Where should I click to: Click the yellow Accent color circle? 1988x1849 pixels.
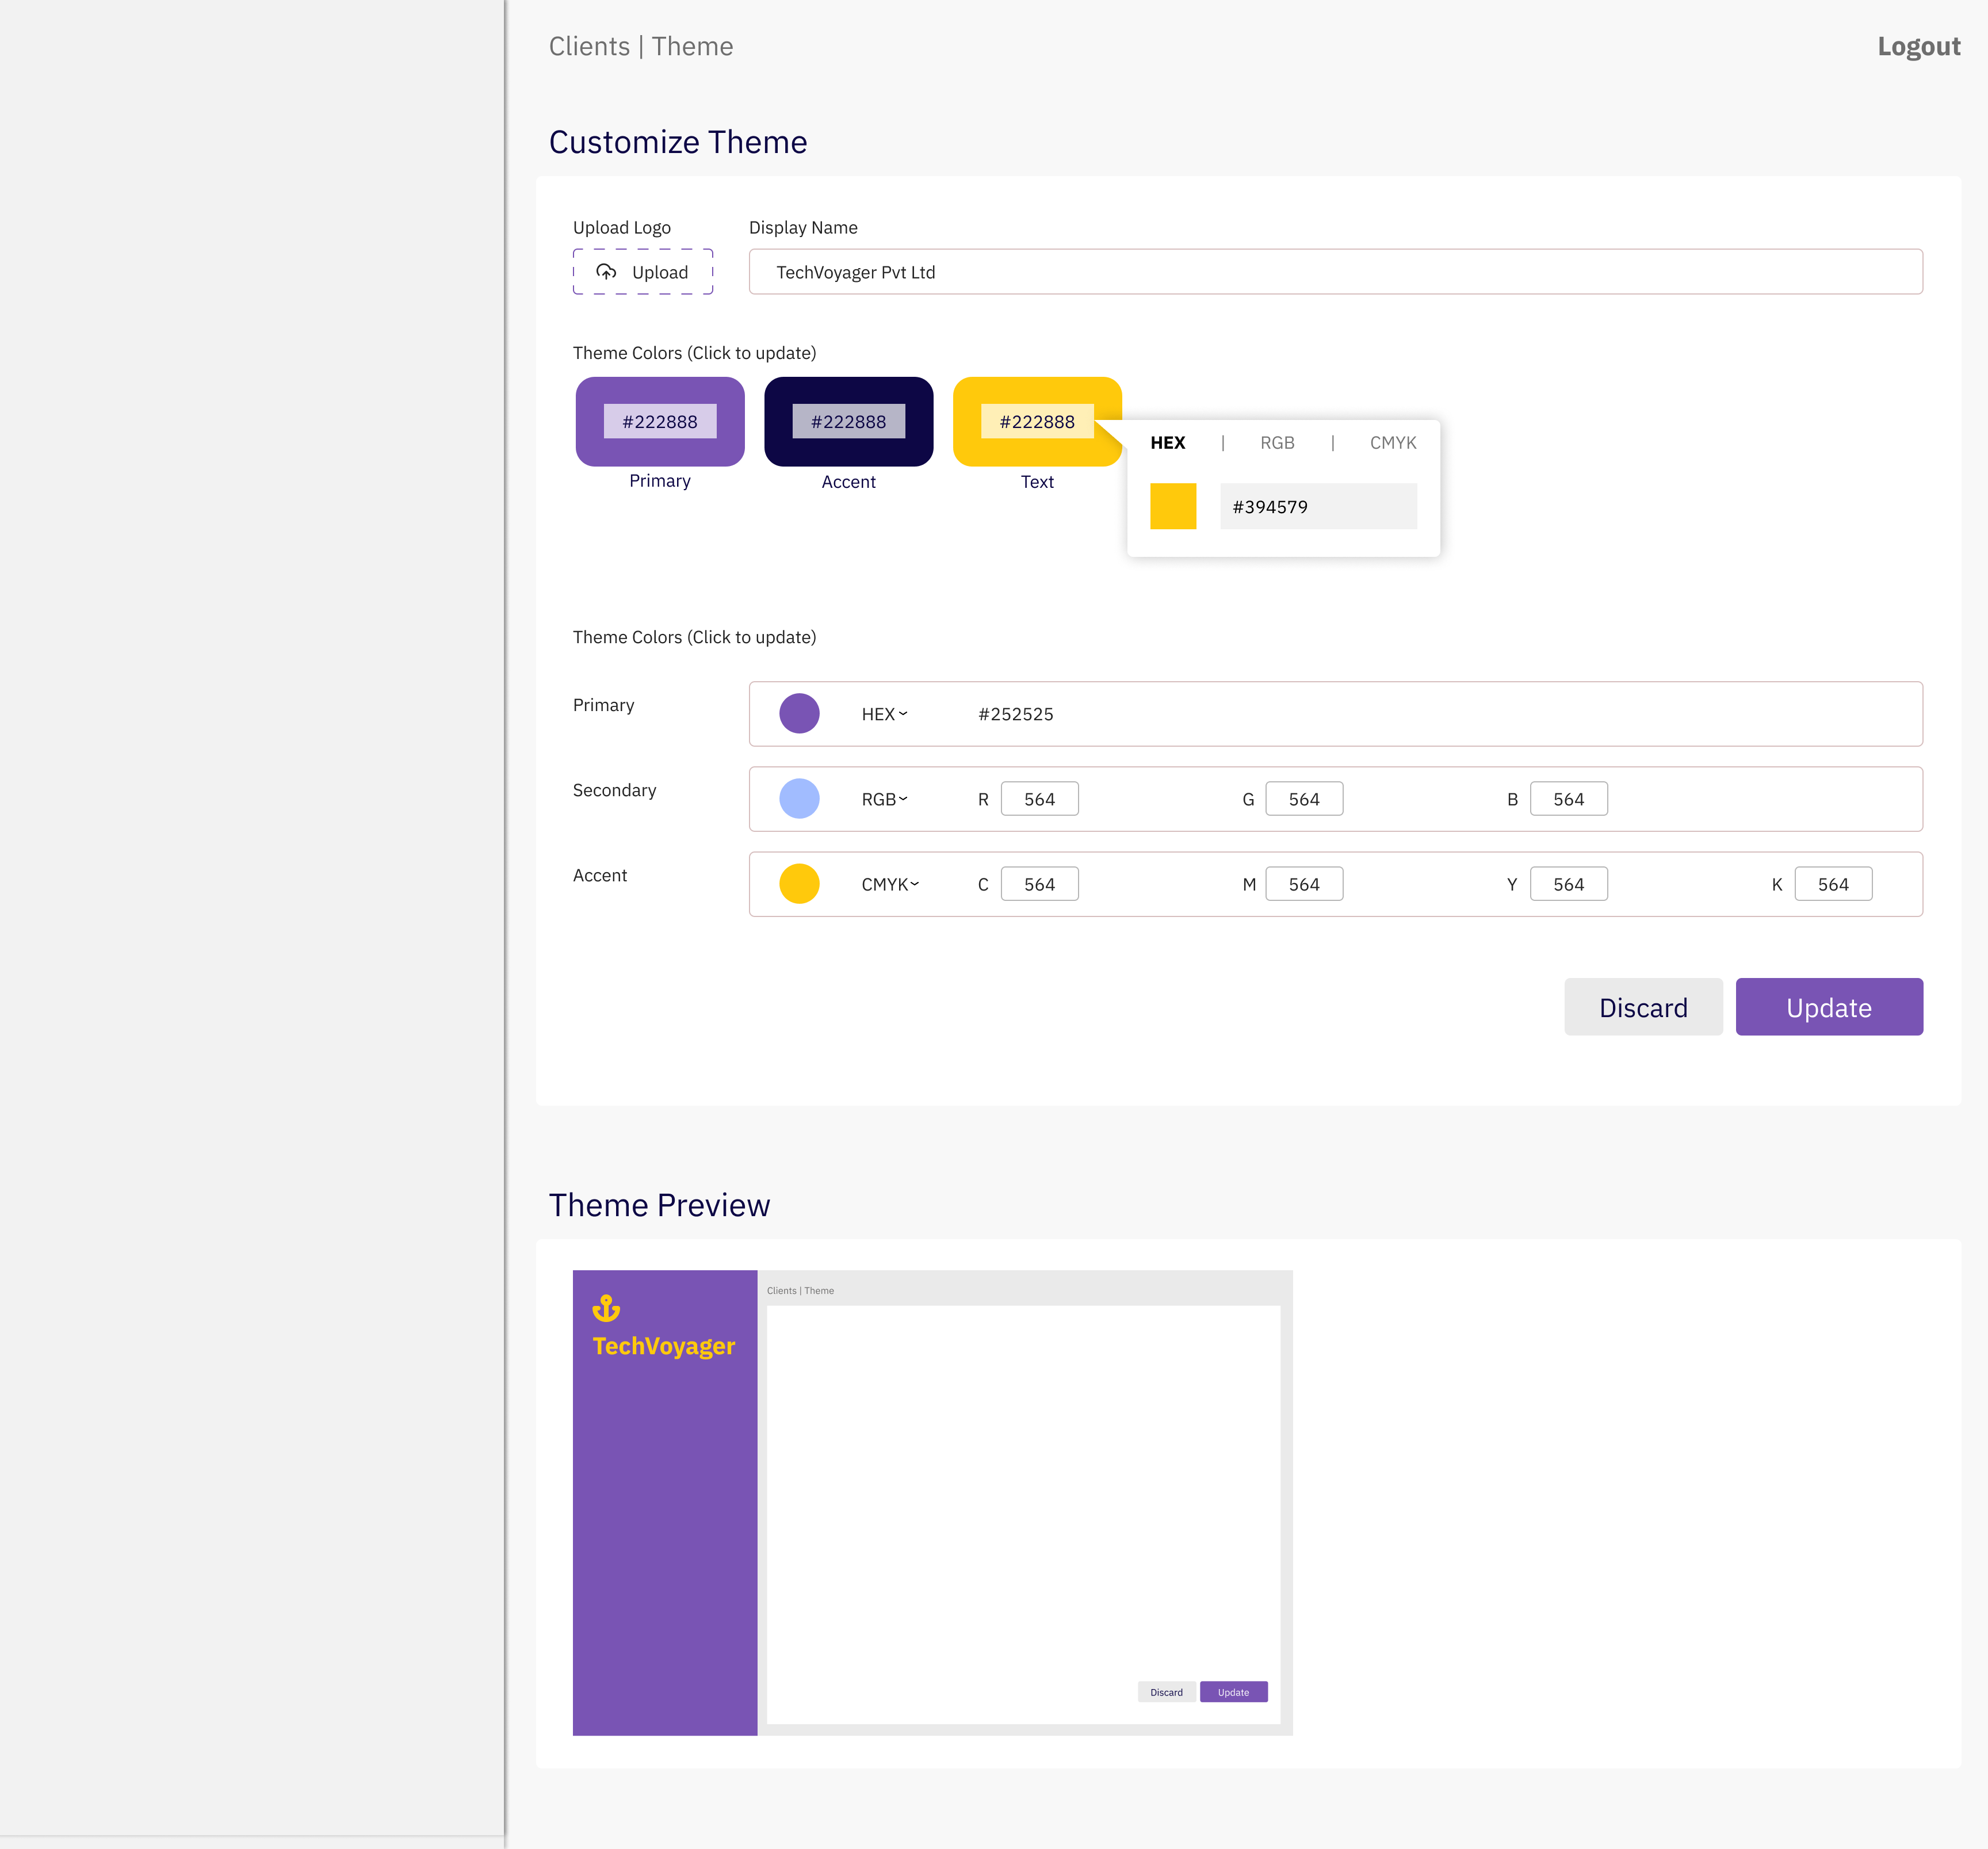tap(799, 884)
